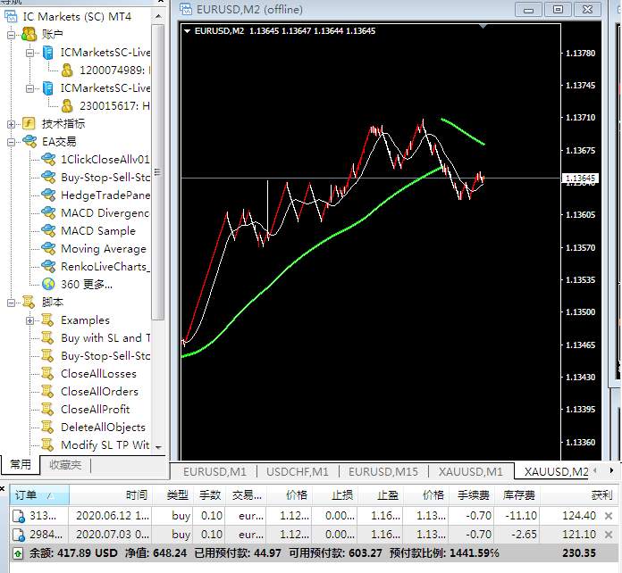Image resolution: width=622 pixels, height=573 pixels.
Task: Sort orders by 时间 column header
Action: click(110, 495)
